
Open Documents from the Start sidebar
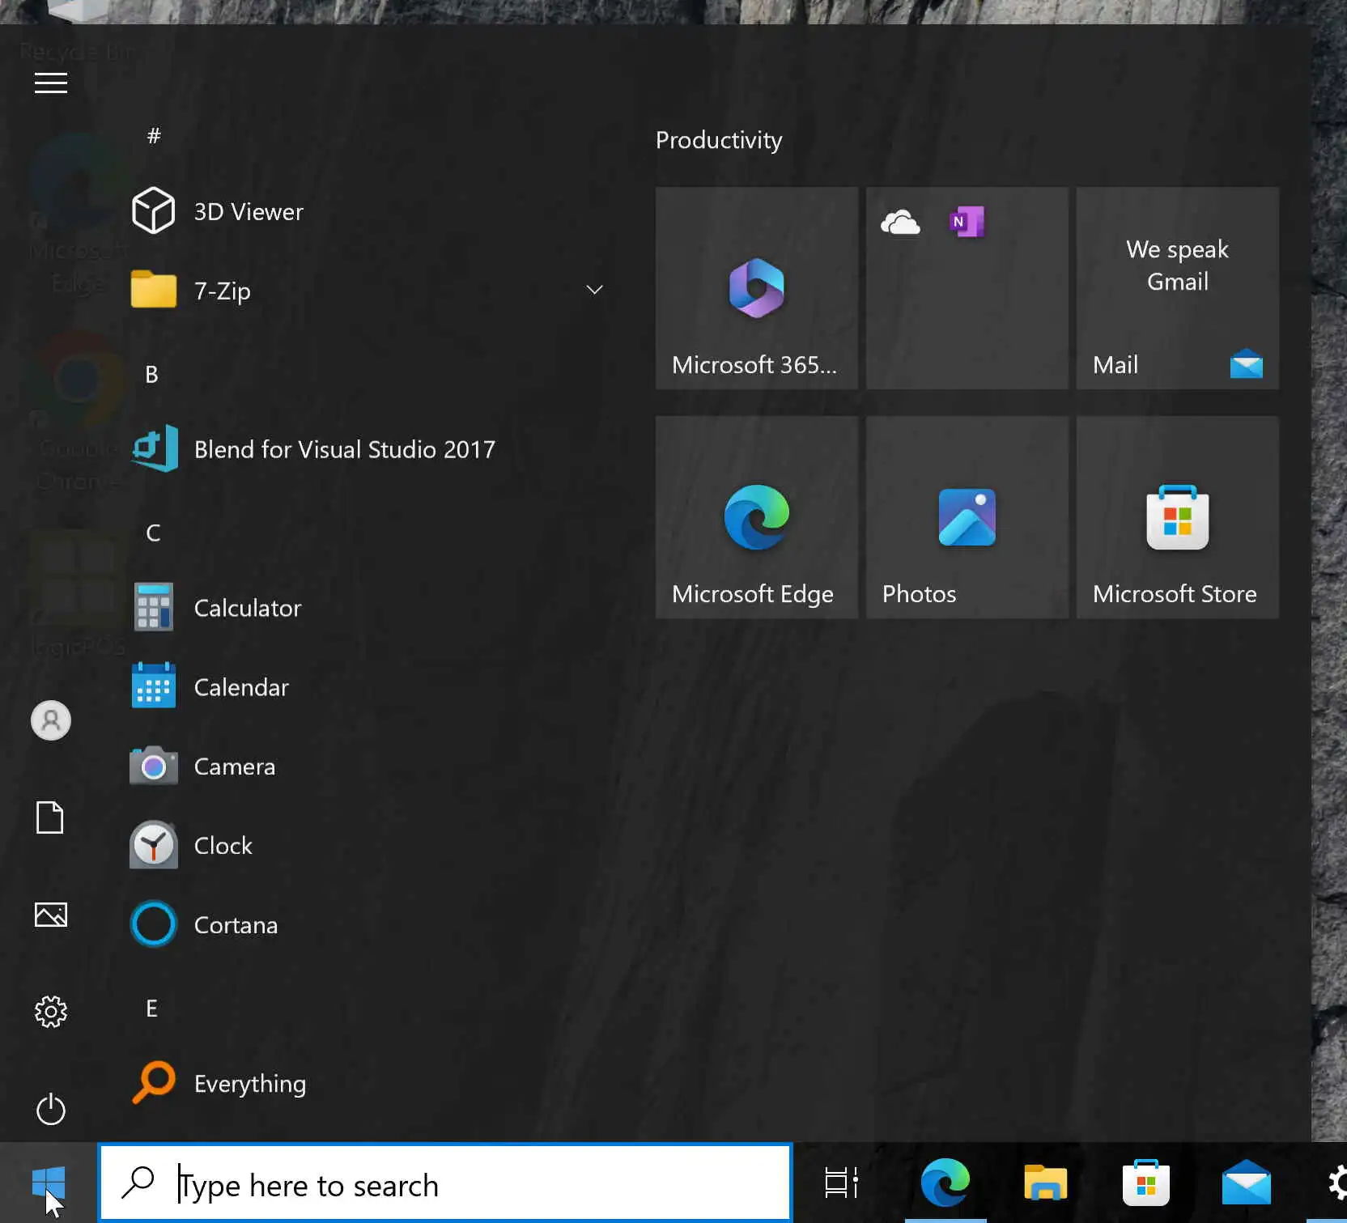tap(50, 817)
